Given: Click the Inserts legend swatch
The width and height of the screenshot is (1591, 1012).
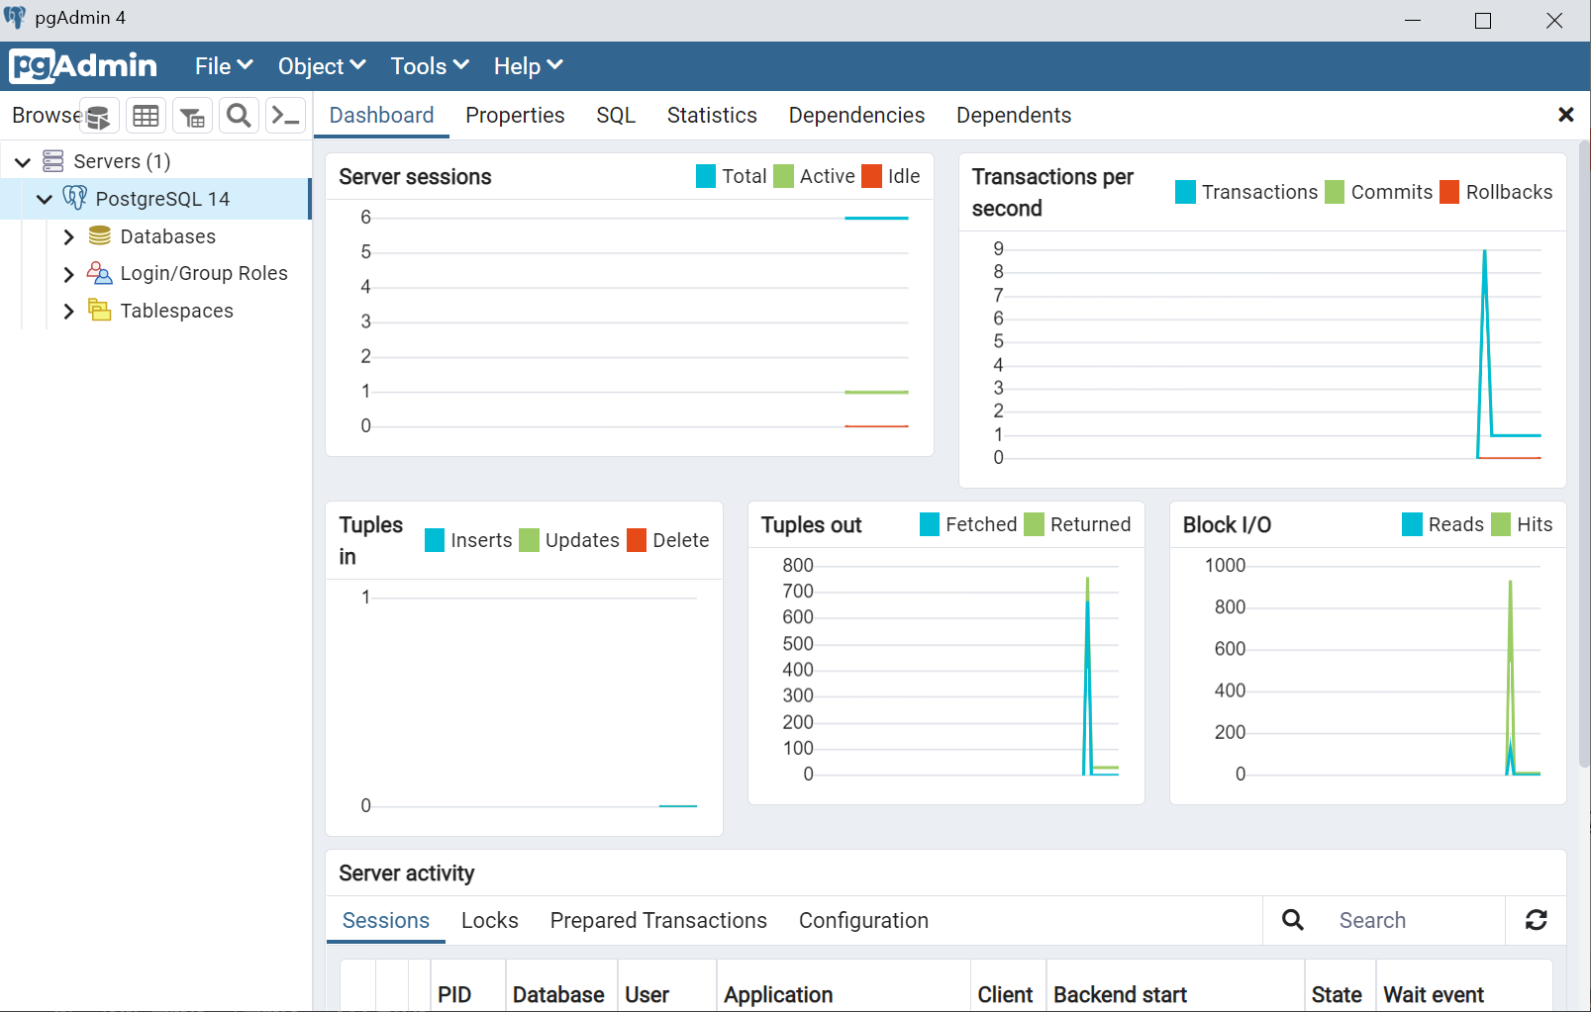Looking at the screenshot, I should tap(435, 540).
